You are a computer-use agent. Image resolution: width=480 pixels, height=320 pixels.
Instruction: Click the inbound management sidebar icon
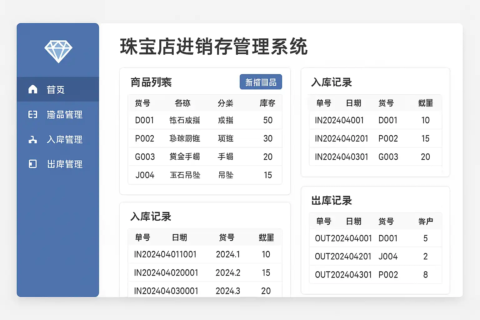click(33, 139)
